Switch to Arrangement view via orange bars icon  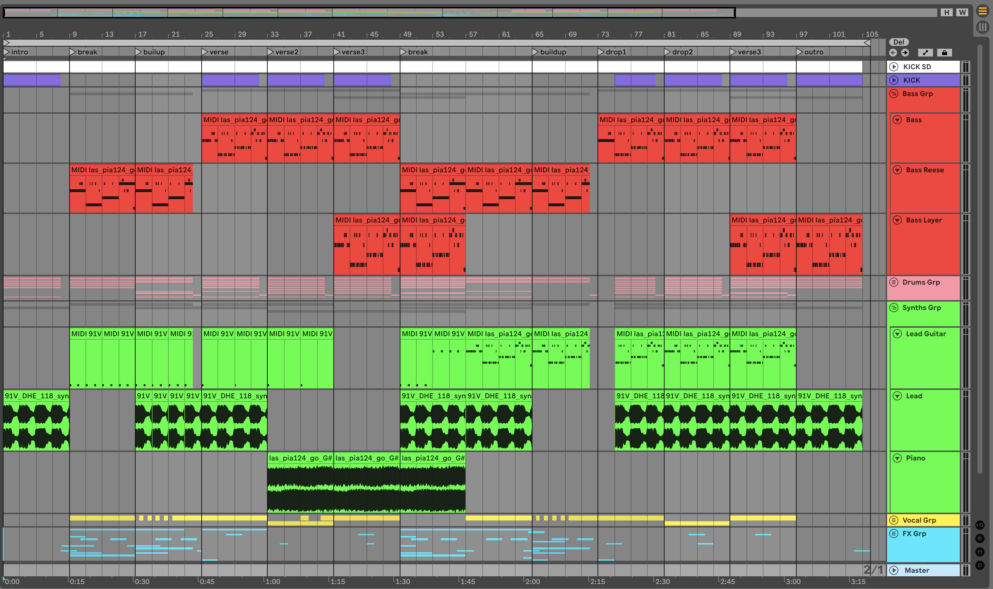(x=982, y=11)
